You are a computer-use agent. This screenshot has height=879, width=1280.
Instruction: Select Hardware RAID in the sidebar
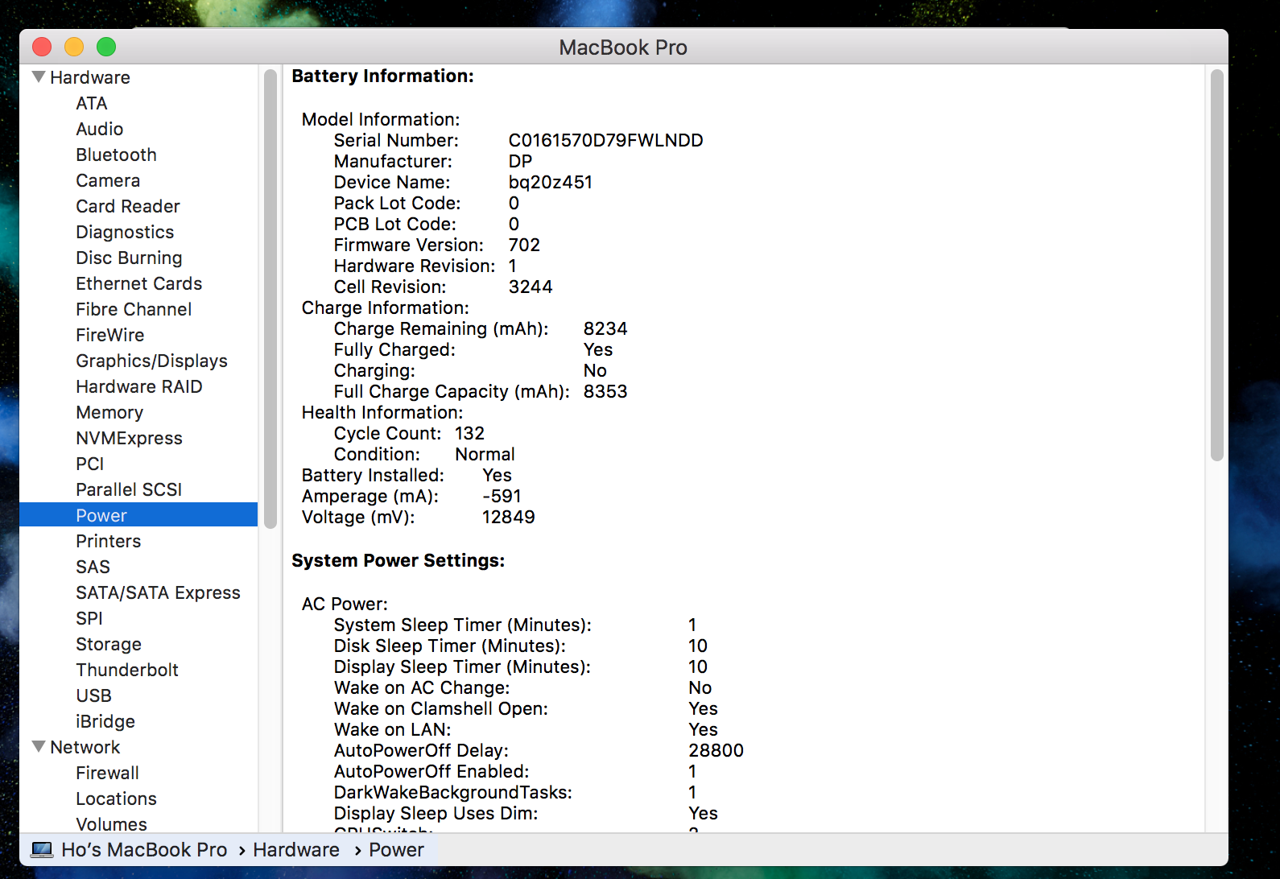(x=139, y=386)
